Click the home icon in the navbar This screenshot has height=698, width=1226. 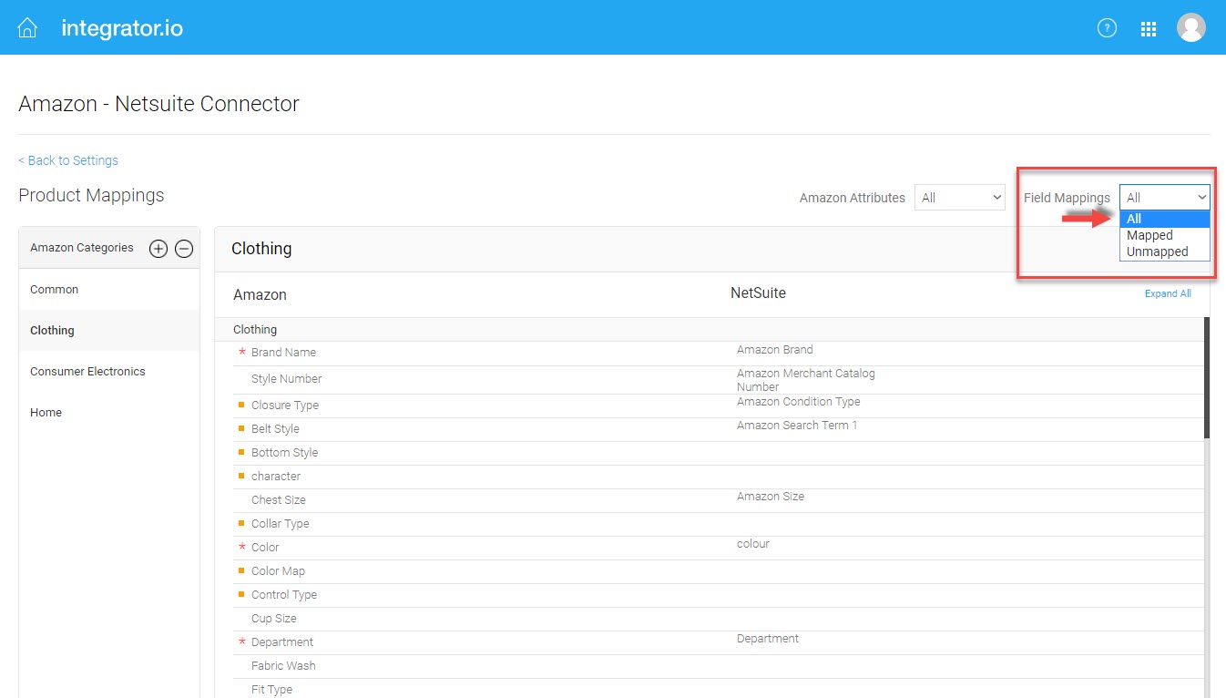pyautogui.click(x=26, y=27)
